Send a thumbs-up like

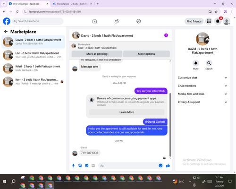[x=168, y=165]
